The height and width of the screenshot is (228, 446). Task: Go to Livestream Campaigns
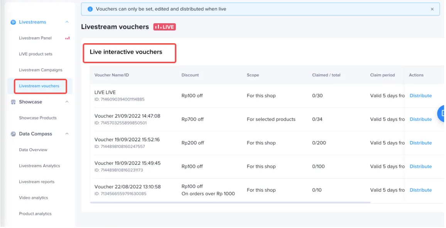(41, 70)
